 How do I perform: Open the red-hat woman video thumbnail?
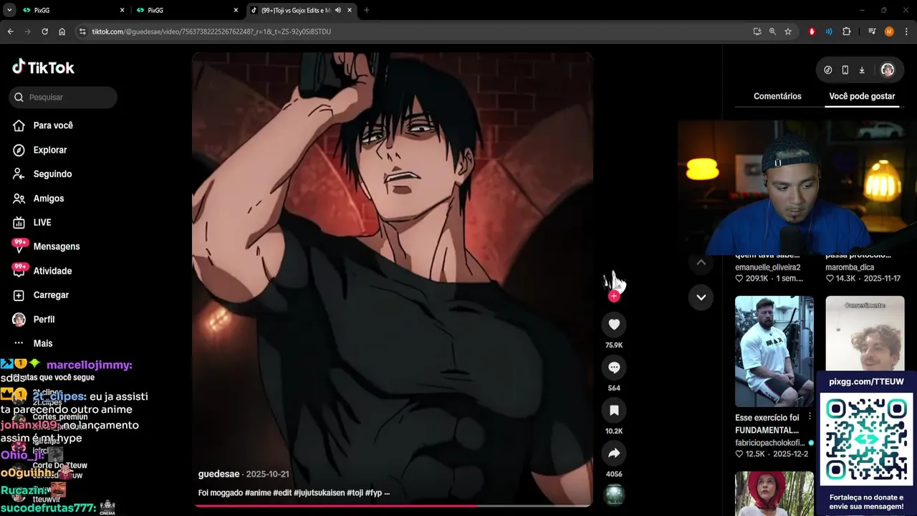pyautogui.click(x=774, y=493)
